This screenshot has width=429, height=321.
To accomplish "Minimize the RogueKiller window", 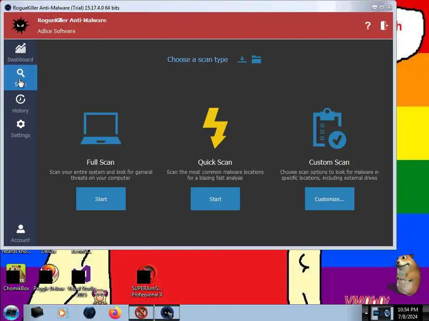I will click(375, 8).
